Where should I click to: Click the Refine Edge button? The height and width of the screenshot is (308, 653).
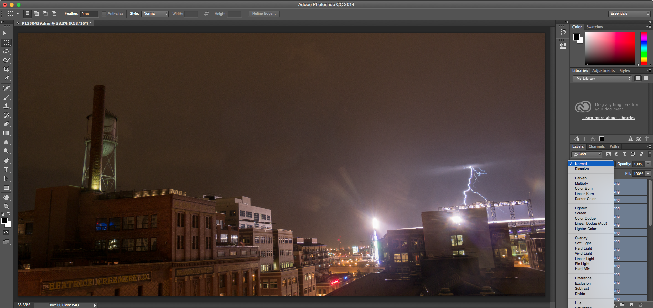click(x=264, y=14)
